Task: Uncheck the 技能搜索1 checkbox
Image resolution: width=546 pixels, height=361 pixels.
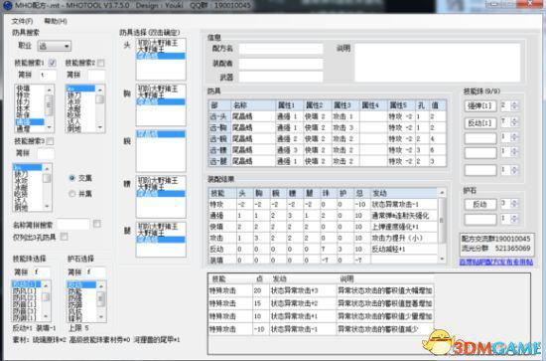Action: (x=52, y=63)
